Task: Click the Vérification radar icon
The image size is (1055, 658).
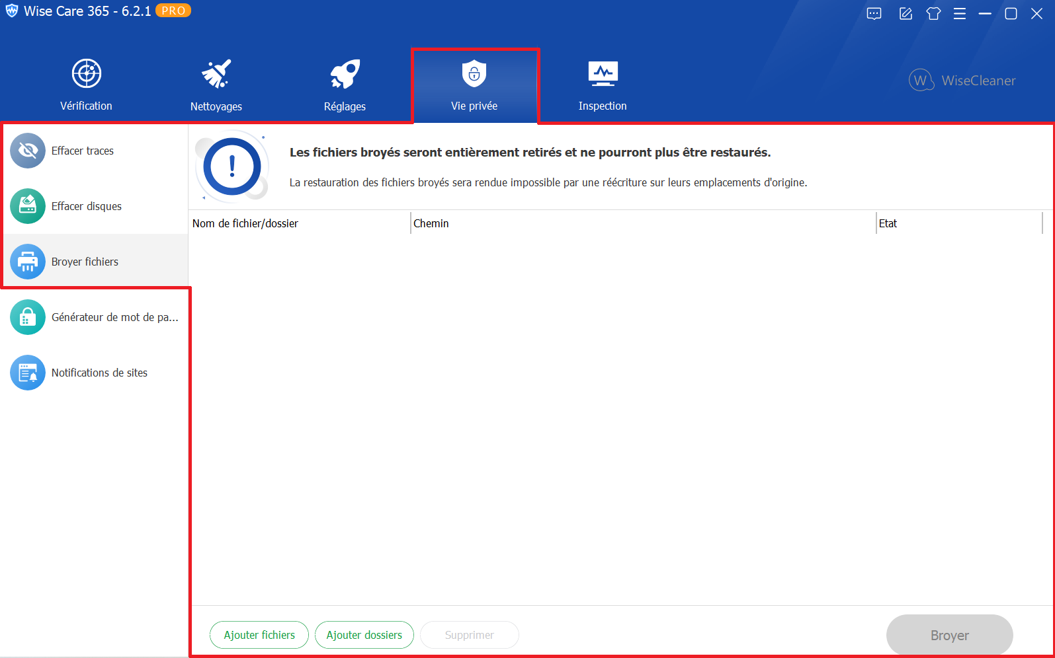Action: 87,73
